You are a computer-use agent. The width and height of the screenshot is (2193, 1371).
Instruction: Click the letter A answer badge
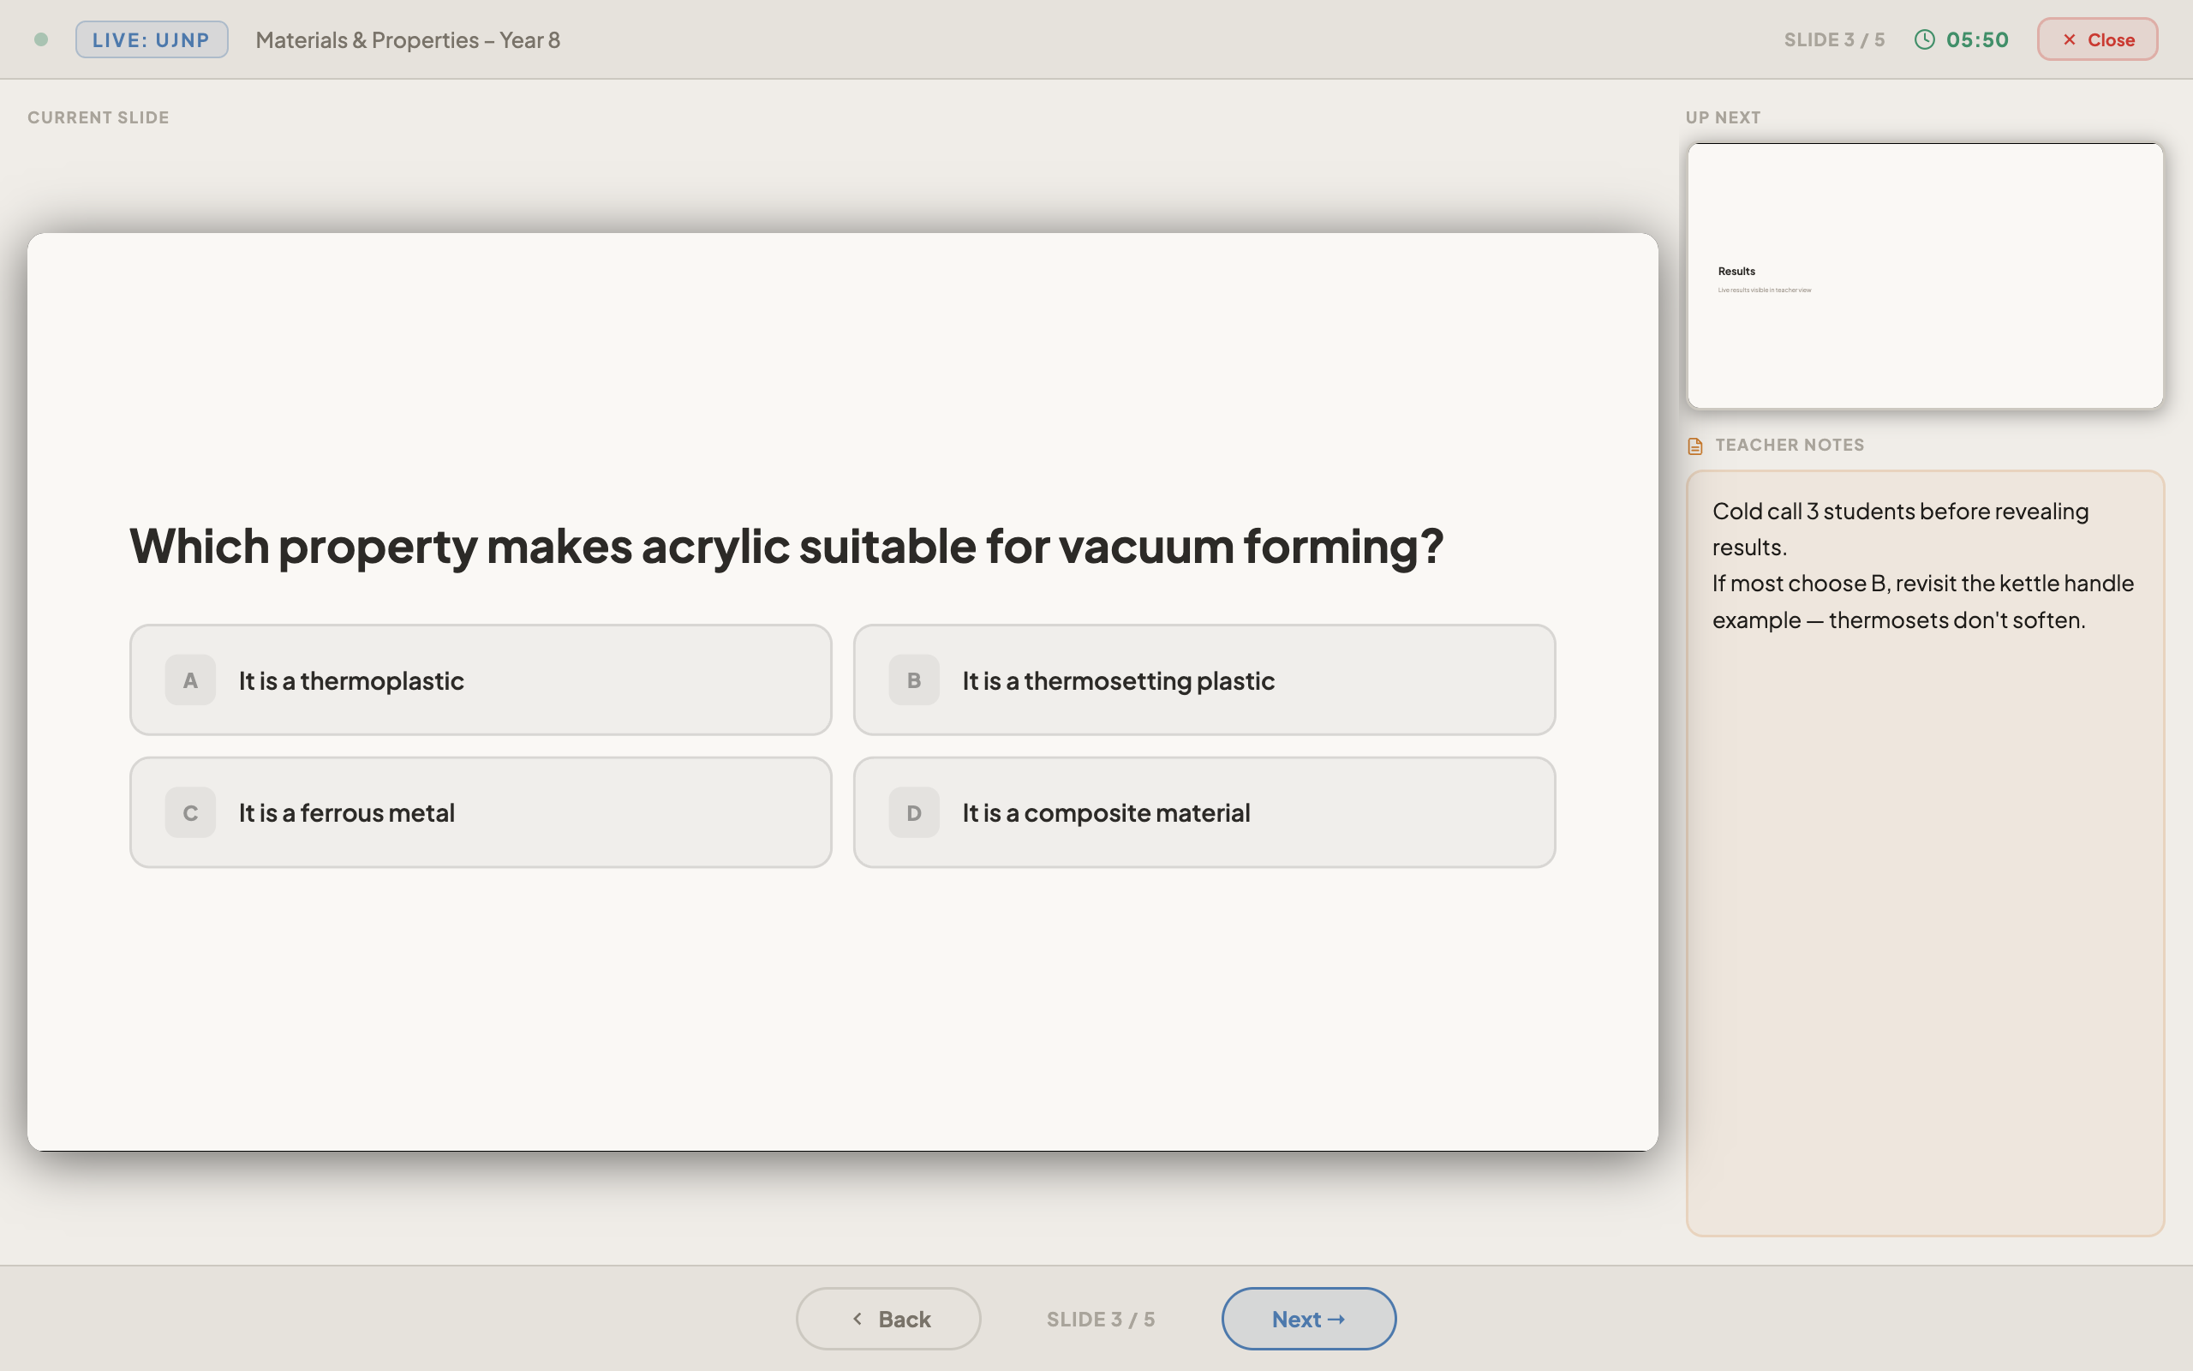(x=190, y=680)
